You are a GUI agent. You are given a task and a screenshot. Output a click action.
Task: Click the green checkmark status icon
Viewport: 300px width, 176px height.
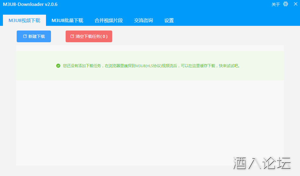(x=58, y=66)
